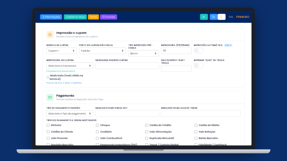Check the Cheque payment type

click(97, 125)
